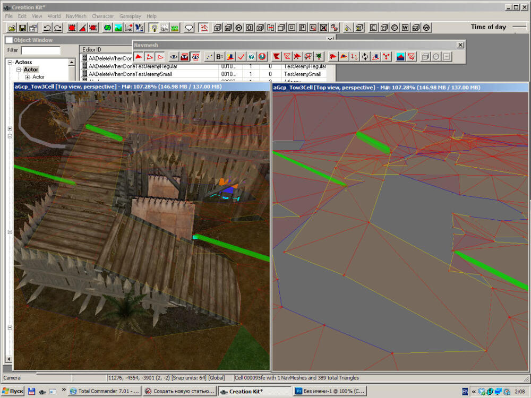The image size is (531, 398).
Task: Select navmesh filled triangle mode icon
Action: [139, 57]
